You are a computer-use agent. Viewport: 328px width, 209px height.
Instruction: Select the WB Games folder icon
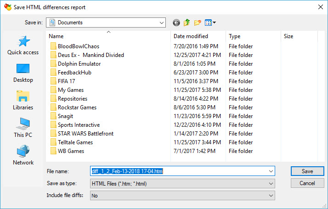tap(53, 151)
